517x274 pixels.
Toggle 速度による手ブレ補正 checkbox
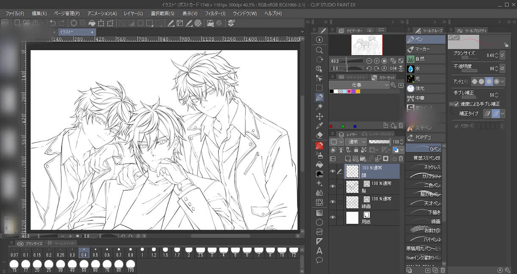[456, 104]
